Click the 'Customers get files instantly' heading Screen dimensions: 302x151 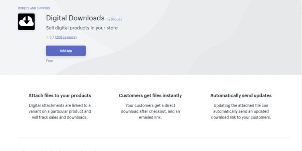[150, 95]
